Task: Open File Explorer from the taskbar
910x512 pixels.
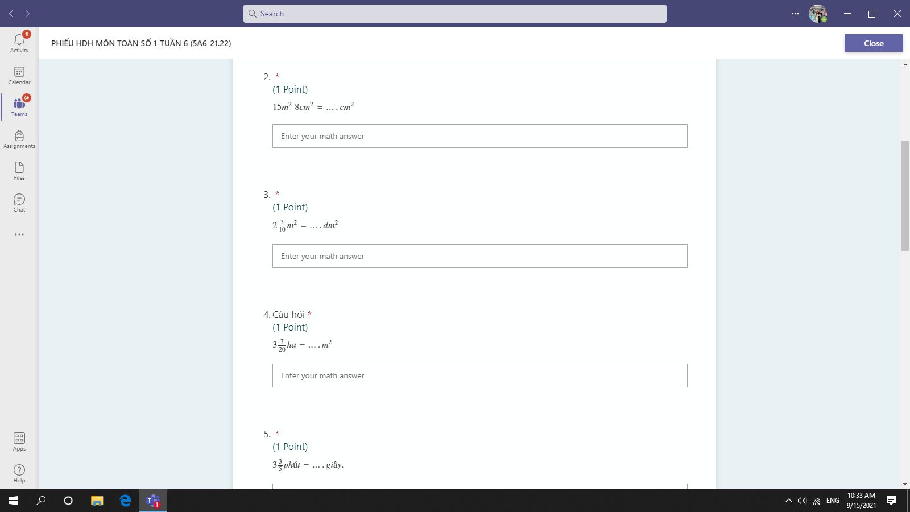Action: tap(97, 501)
